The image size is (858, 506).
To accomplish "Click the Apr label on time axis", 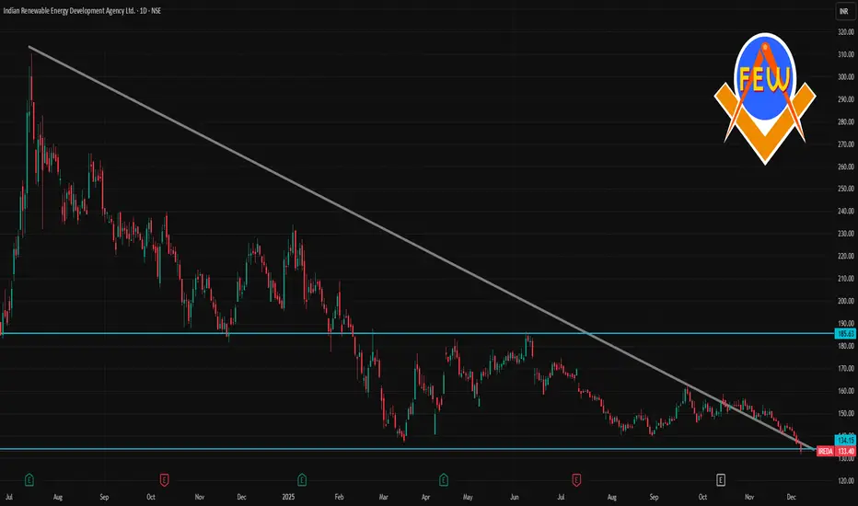I will (x=425, y=497).
